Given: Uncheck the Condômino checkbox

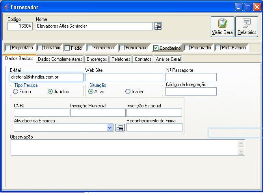Looking at the screenshot, I should (x=156, y=48).
